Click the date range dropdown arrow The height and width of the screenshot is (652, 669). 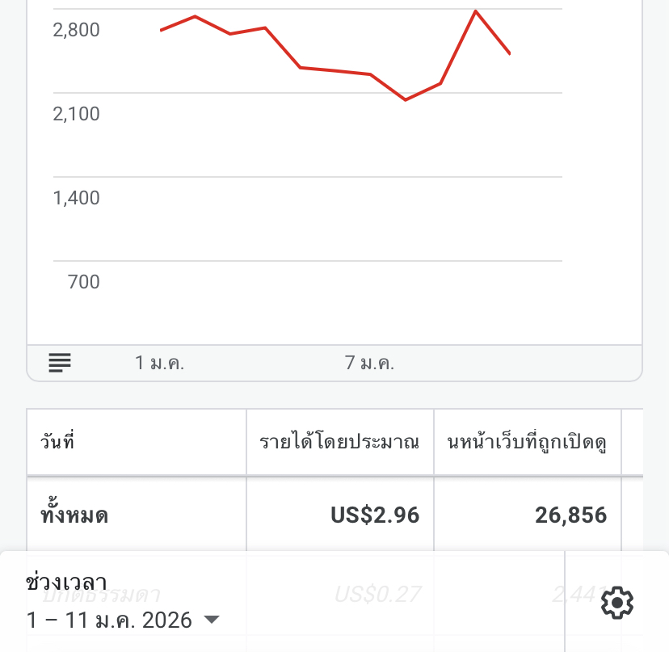[x=211, y=620]
